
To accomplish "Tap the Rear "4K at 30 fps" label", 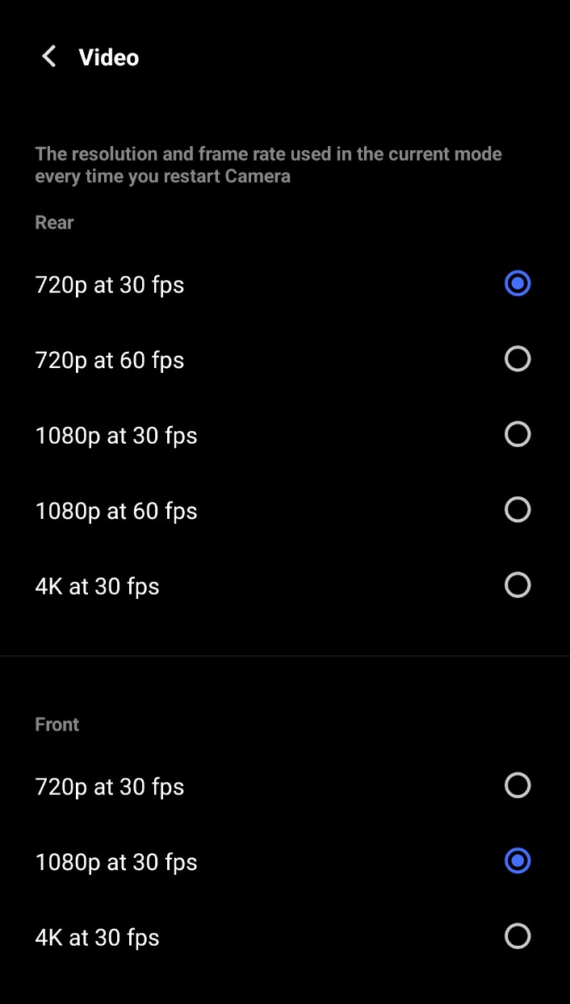I will [x=97, y=586].
